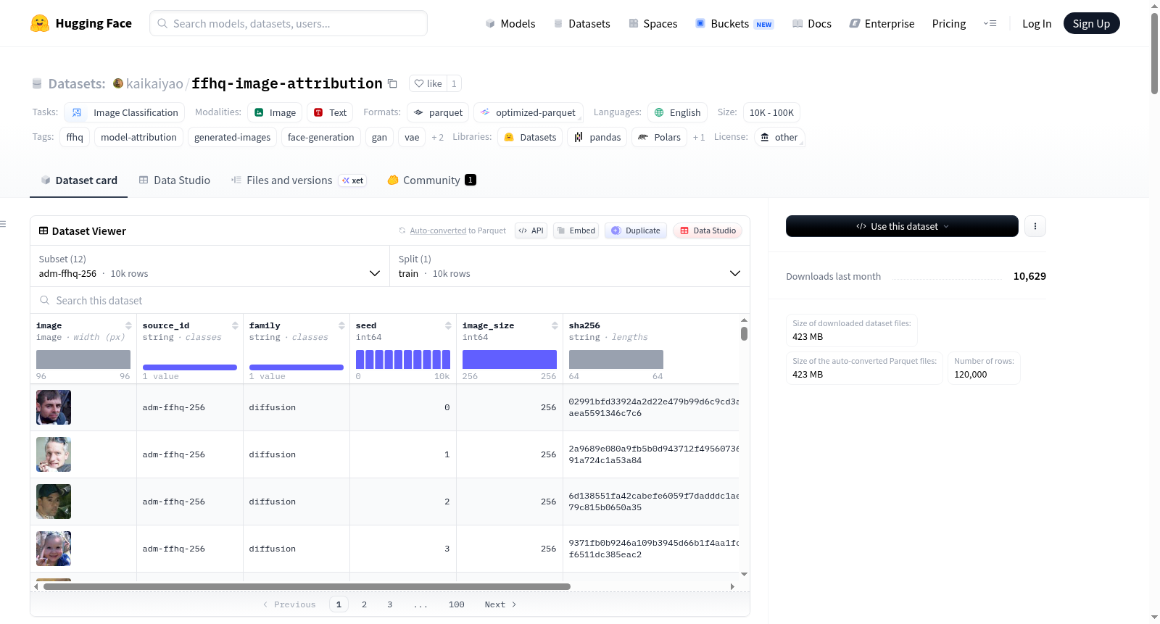Click Next page in pagination
This screenshot has height=624, width=1160.
(500, 604)
